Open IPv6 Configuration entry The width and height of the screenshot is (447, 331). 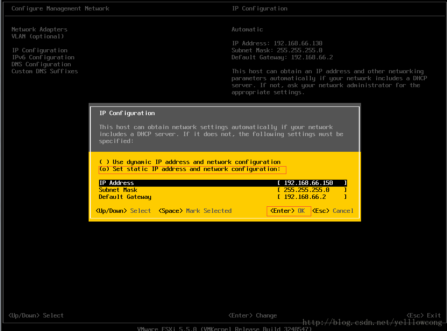(43, 57)
